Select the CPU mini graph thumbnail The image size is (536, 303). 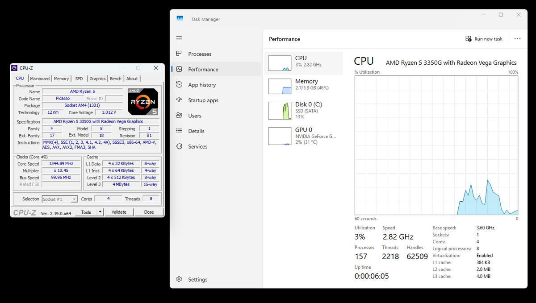pyautogui.click(x=280, y=63)
